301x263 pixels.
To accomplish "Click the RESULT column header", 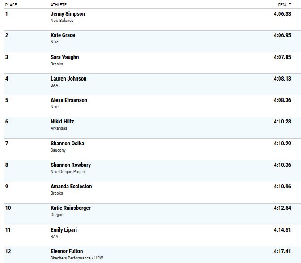I will (284, 5).
